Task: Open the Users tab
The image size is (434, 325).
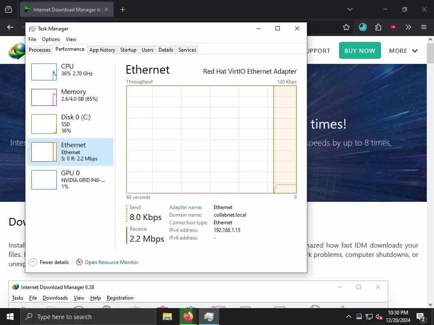Action: (x=147, y=50)
